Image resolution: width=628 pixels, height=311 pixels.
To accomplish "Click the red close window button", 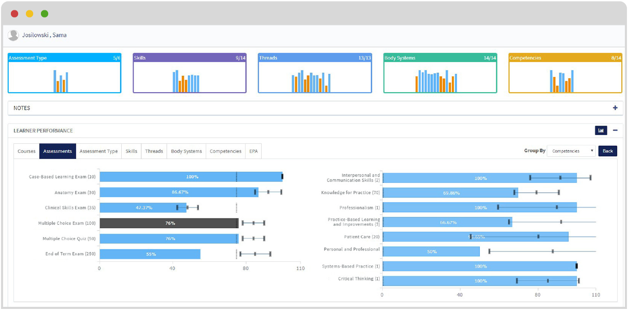I will 15,13.
